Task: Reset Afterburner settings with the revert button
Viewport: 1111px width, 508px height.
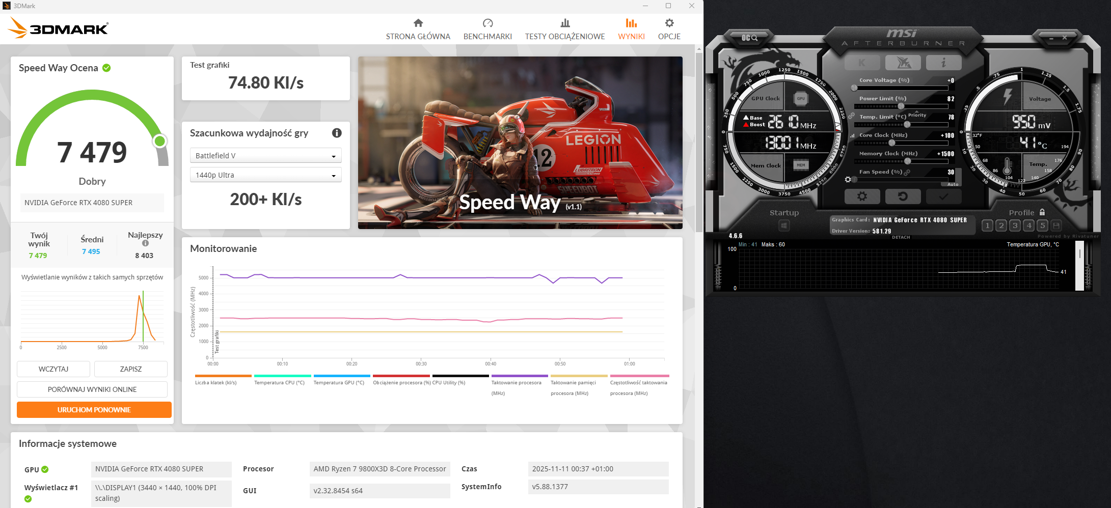Action: (x=903, y=196)
